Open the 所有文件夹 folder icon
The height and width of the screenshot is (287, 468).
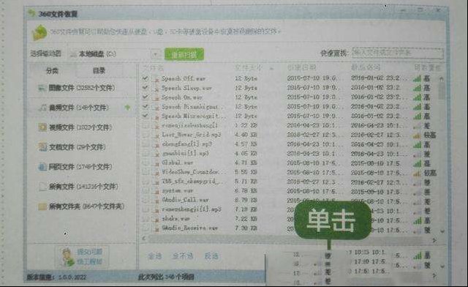point(42,206)
